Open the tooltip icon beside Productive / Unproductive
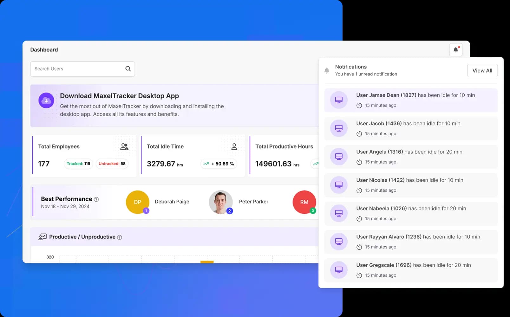Screen dimensions: 510x317 (x=120, y=237)
